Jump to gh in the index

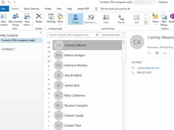tap(49, 61)
